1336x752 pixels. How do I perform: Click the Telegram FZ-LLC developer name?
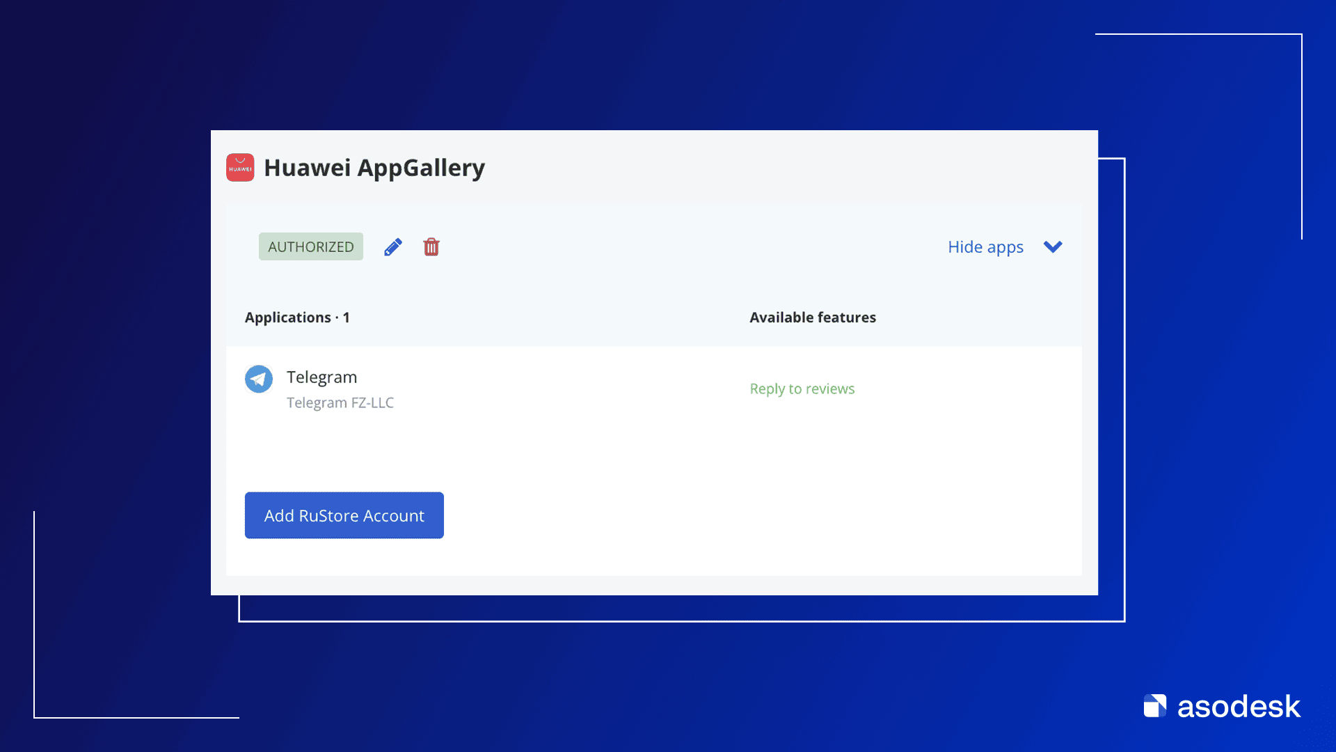pyautogui.click(x=340, y=403)
